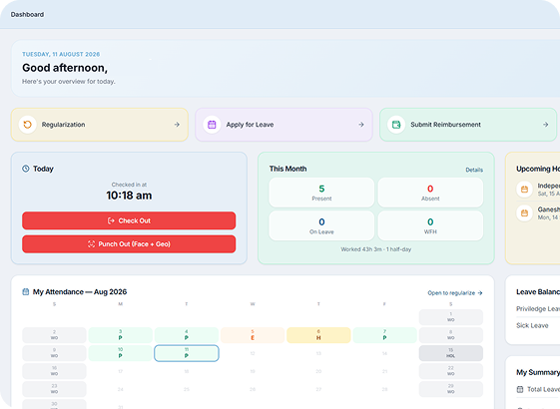Click the arrow on Apply for Leave card
The image size is (560, 409).
(361, 125)
